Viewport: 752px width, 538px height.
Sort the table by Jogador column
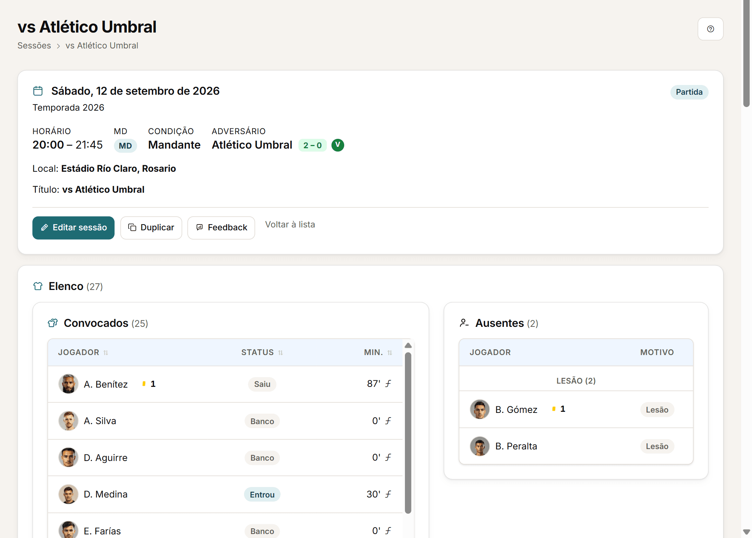coord(83,353)
